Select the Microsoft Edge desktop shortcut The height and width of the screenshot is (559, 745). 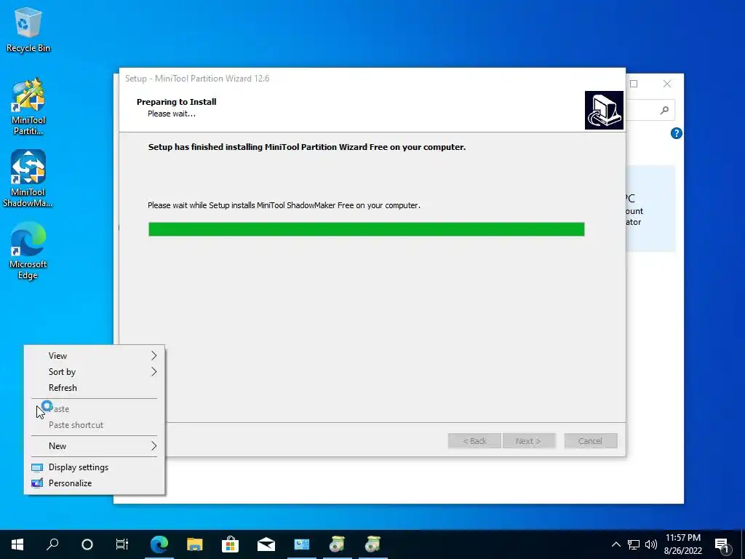click(28, 250)
